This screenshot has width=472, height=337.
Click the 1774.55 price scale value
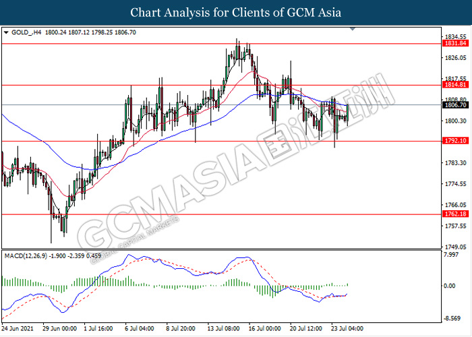455,184
